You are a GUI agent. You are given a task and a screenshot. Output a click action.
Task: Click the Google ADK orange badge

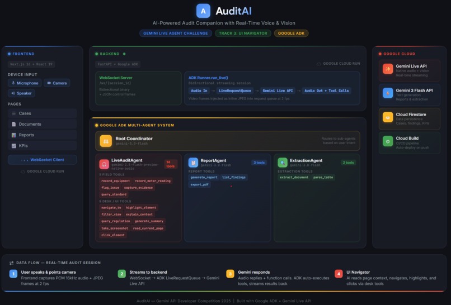tap(291, 34)
